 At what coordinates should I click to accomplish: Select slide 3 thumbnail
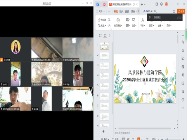click(x=104, y=66)
